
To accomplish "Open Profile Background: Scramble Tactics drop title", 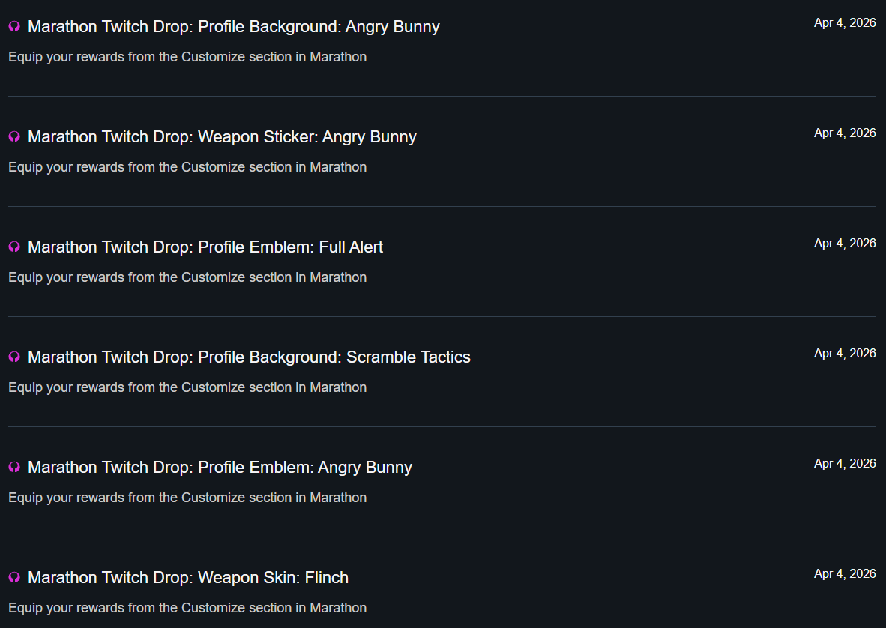I will click(249, 357).
